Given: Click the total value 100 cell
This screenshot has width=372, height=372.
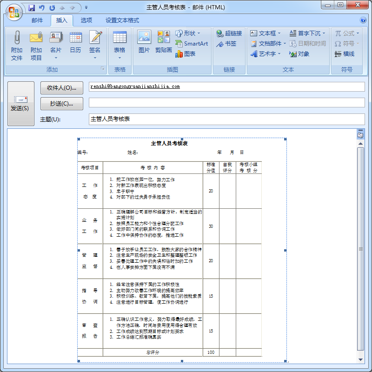Looking at the screenshot, I should tap(211, 352).
